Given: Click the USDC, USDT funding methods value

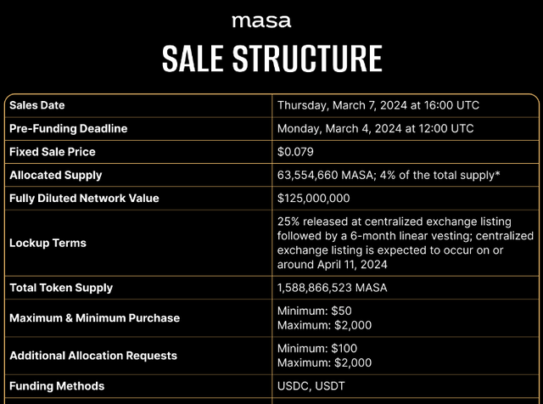Looking at the screenshot, I should (x=309, y=386).
